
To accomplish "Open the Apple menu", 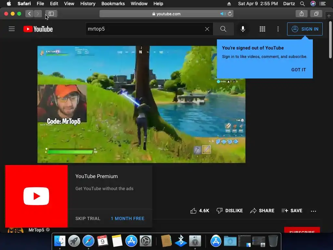I will pyautogui.click(x=9, y=4).
